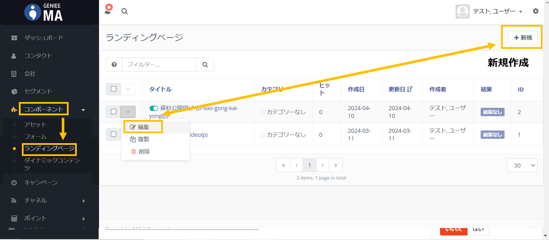Open the header bulk actions dropdown
549x240 pixels.
tap(128, 89)
